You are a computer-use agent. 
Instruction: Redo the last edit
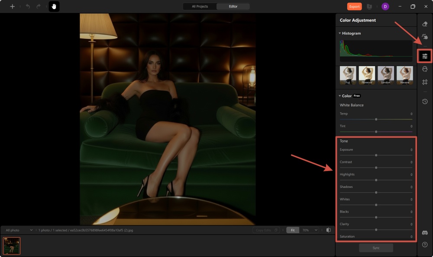pyautogui.click(x=39, y=6)
